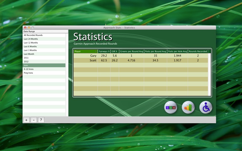Open the scorecard golf ball icon
This screenshot has width=242, height=151.
click(x=171, y=107)
